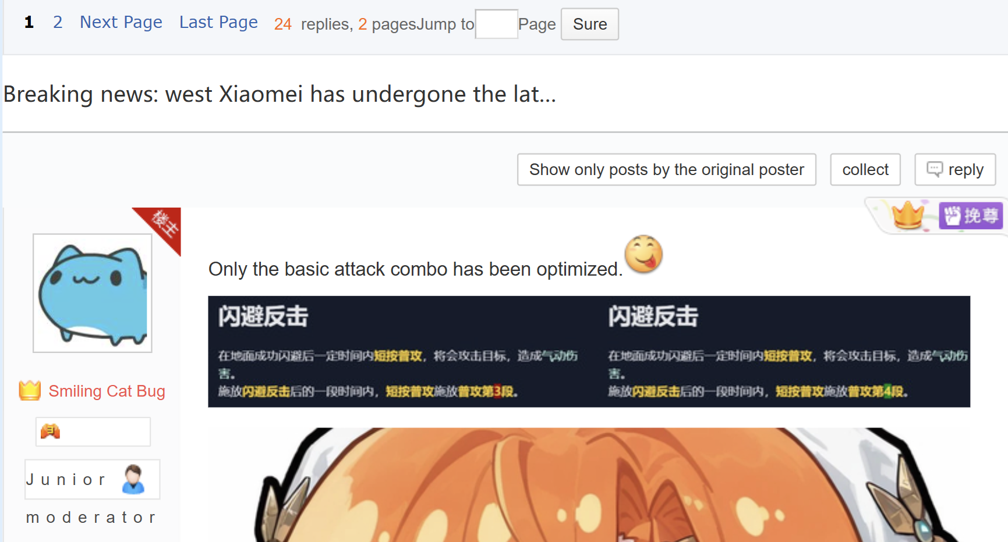This screenshot has height=542, width=1008.
Task: Jump to the Last Page
Action: pos(218,22)
